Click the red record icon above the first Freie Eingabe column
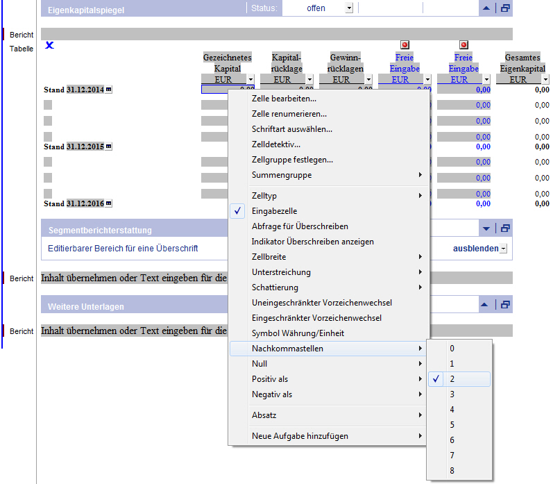This screenshot has height=484, width=553. pos(405,45)
